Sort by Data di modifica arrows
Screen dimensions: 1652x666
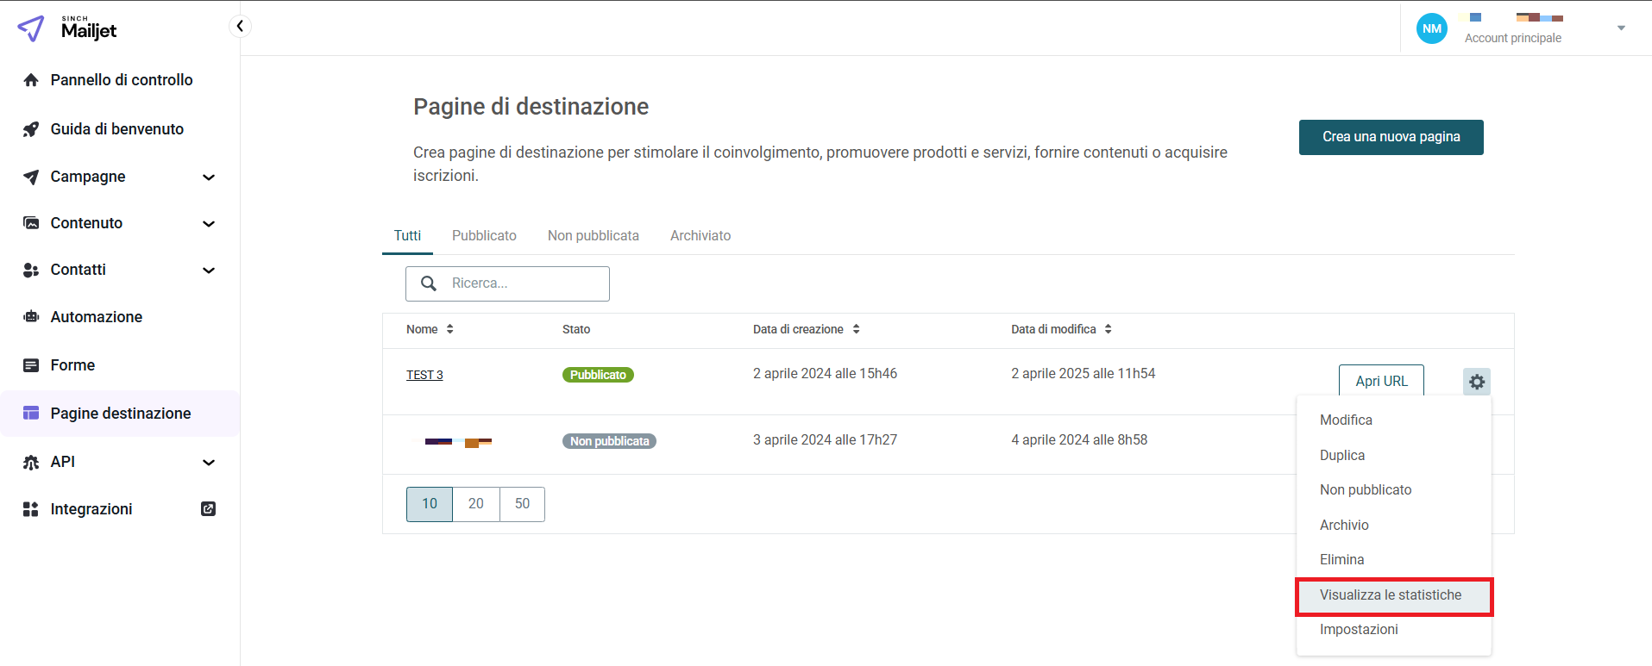(1108, 329)
